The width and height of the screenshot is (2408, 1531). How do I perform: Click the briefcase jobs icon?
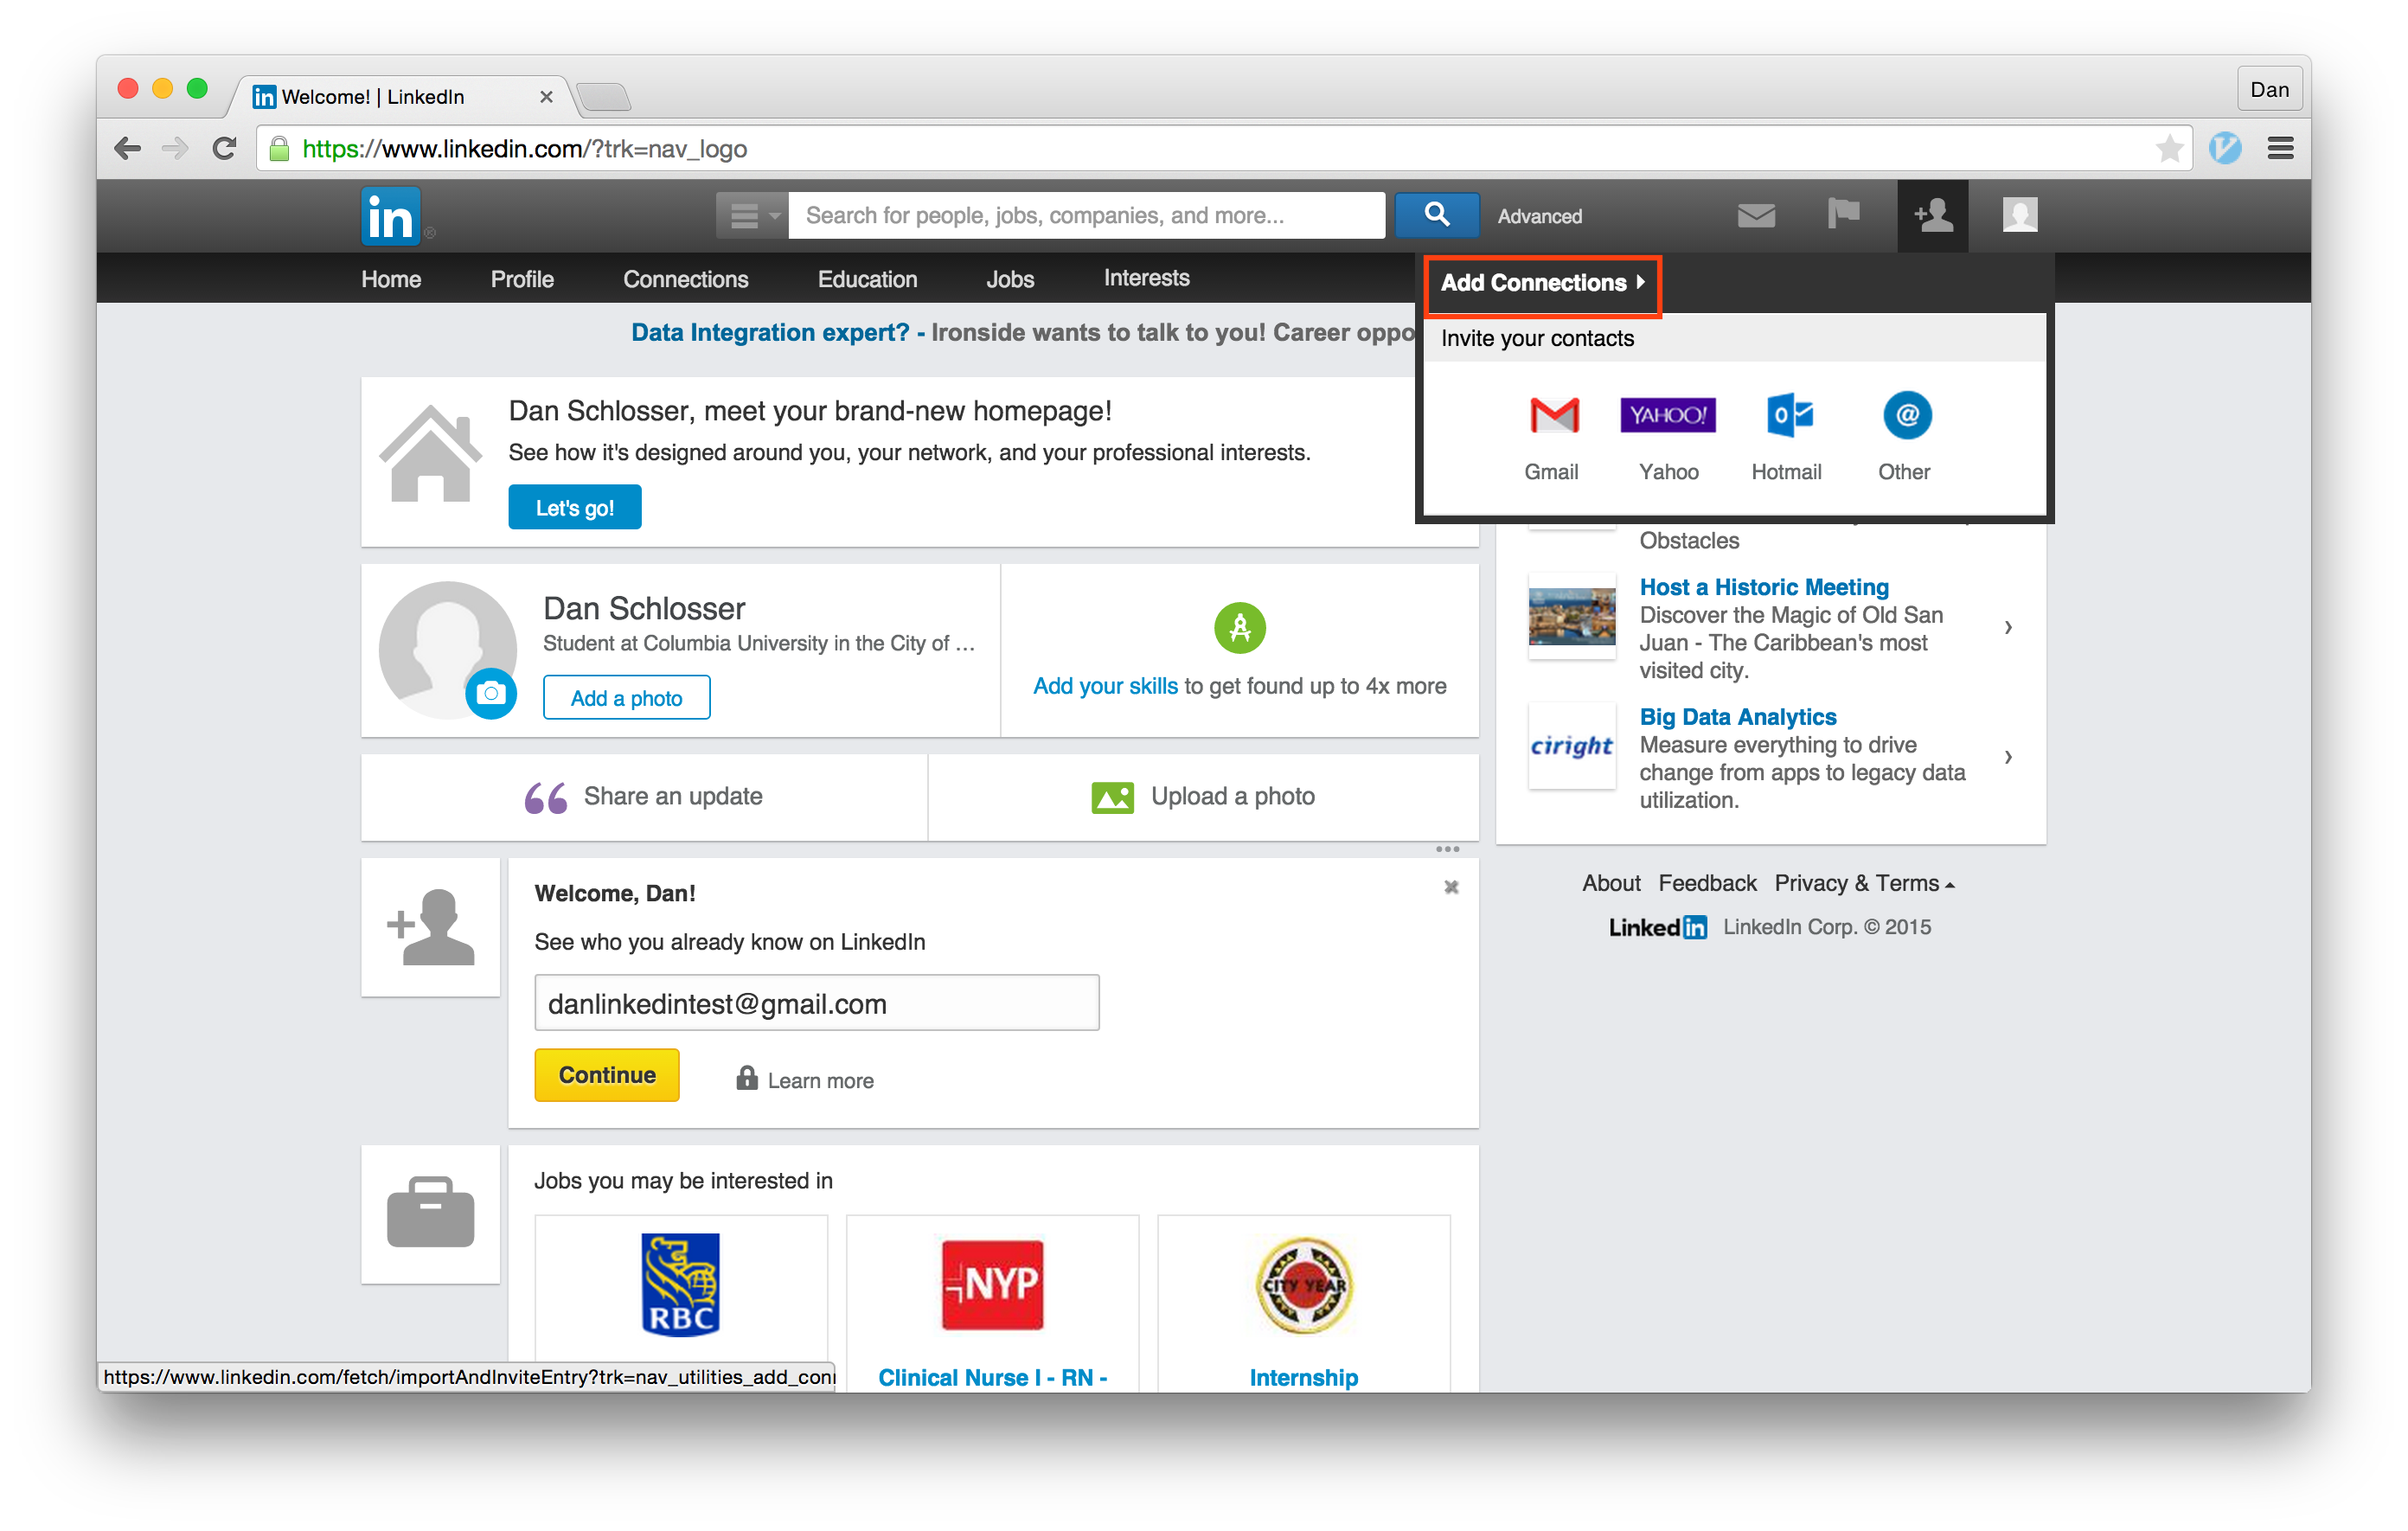(430, 1212)
